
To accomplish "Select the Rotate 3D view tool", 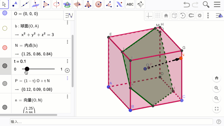I will [x=140, y=4].
